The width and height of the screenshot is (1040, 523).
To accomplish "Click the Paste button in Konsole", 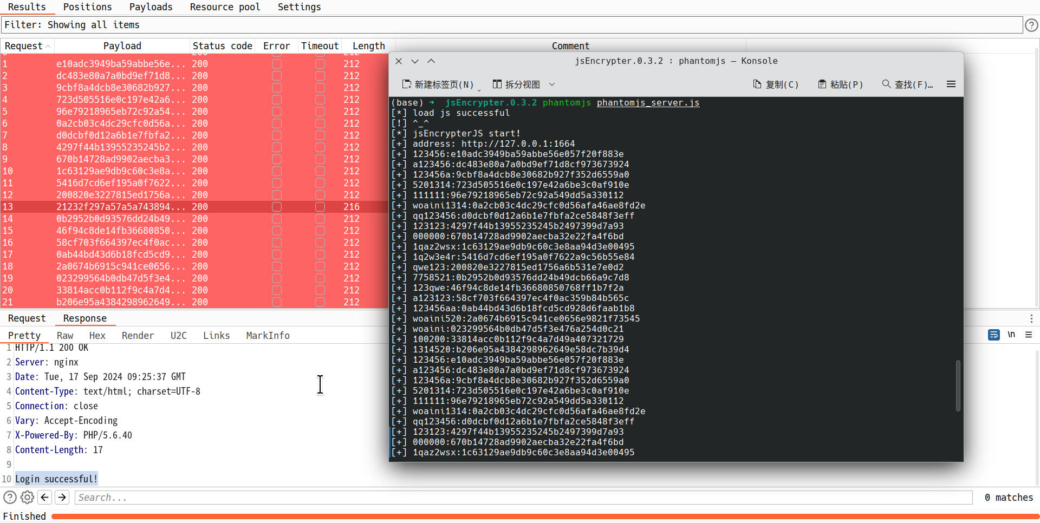I will 840,84.
